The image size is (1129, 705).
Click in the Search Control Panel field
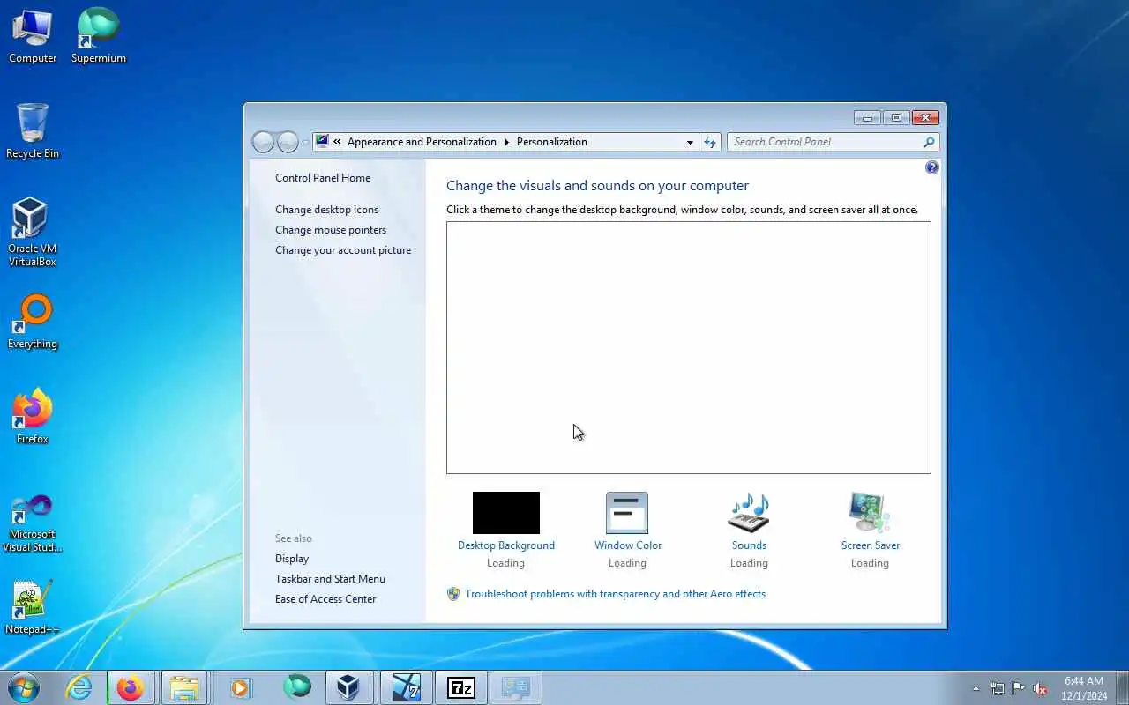825,142
